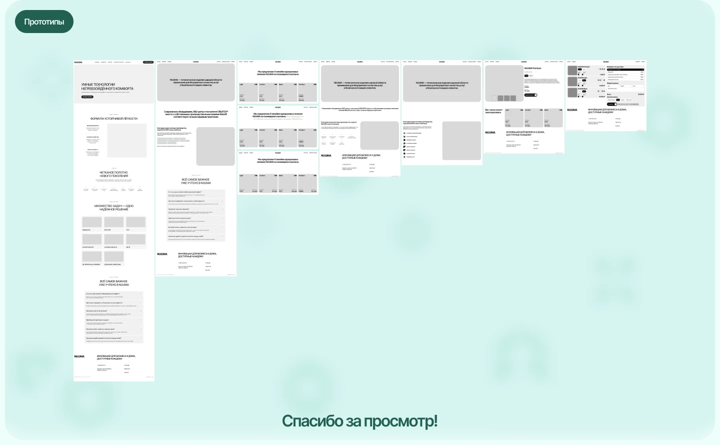Image resolution: width=720 pixels, height=445 pixels.
Task: Select the 'Контакты' link in the header menu
Action: coord(128,62)
